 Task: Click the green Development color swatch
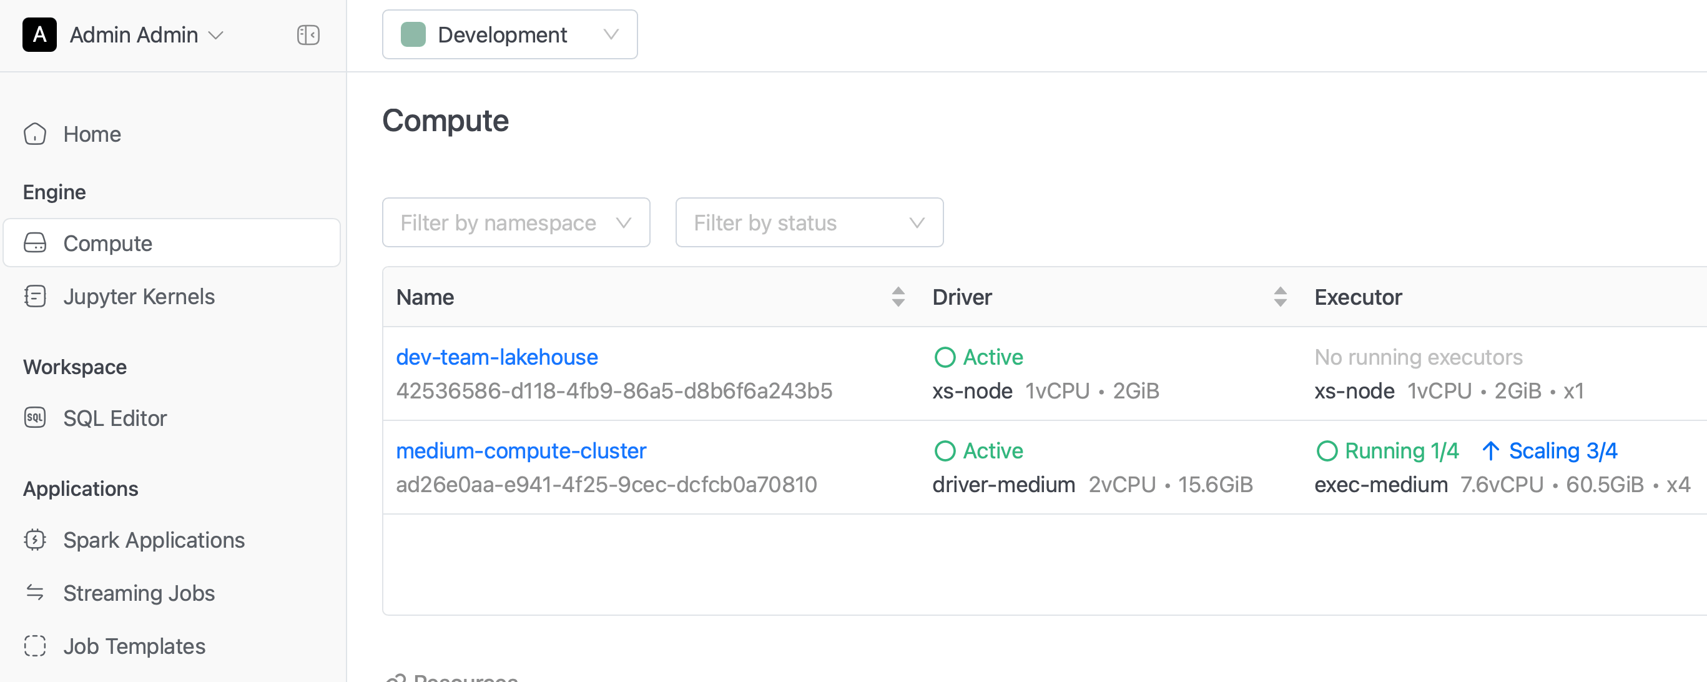(413, 34)
